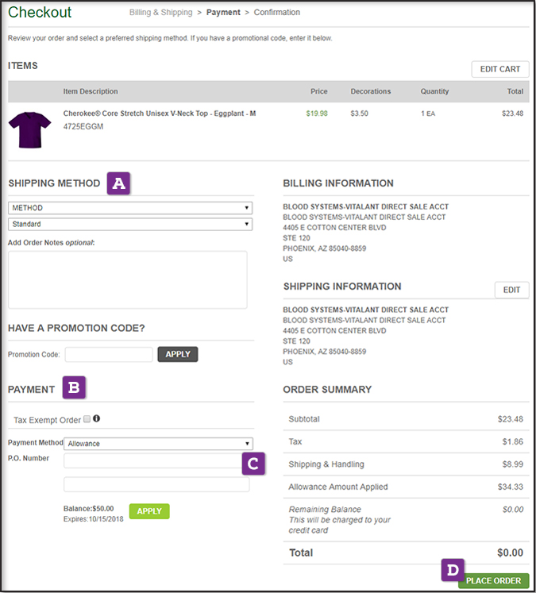
Task: Click the eggplant V-neck top thumbnail
Action: [x=29, y=129]
